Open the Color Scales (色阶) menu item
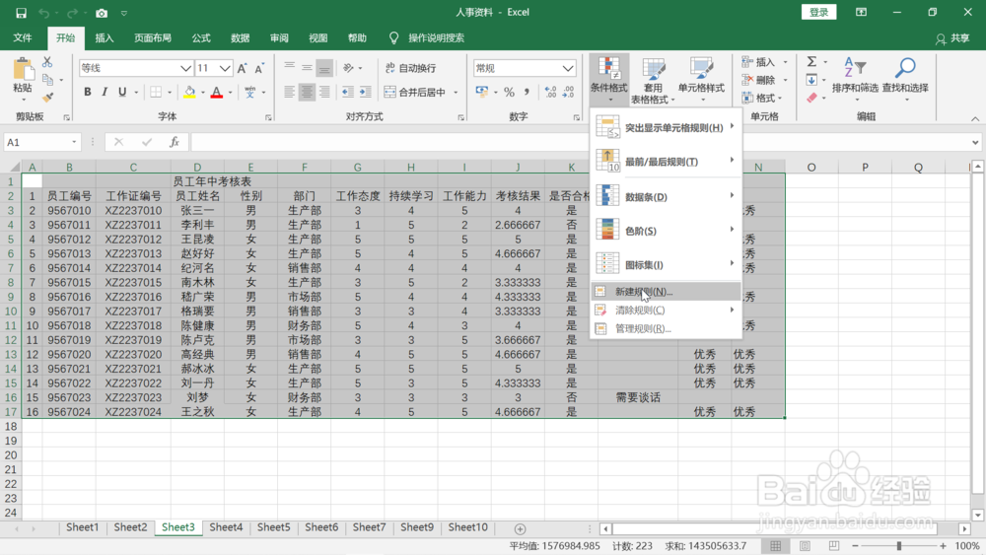Viewport: 986px width, 555px height. pyautogui.click(x=666, y=230)
